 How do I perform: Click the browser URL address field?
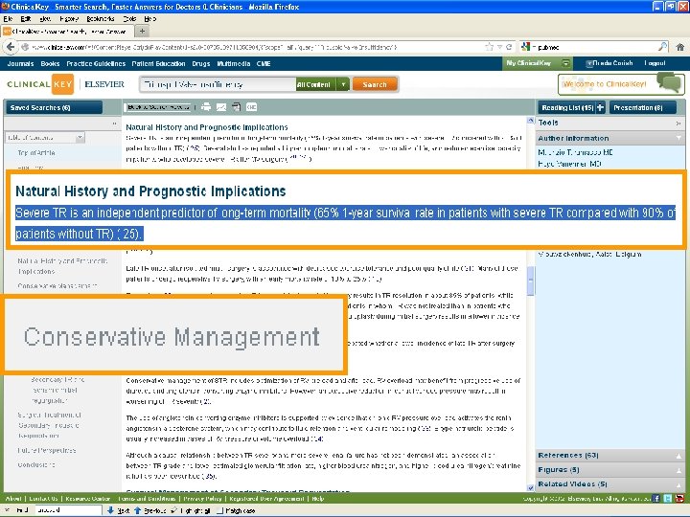(255, 47)
